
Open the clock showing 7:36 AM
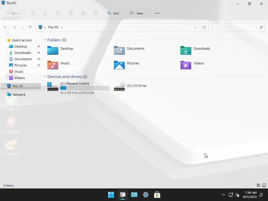(x=250, y=195)
